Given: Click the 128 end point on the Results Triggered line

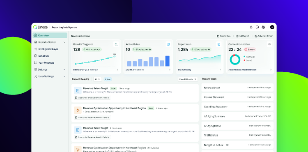Looking at the screenshot, I should point(115,56).
